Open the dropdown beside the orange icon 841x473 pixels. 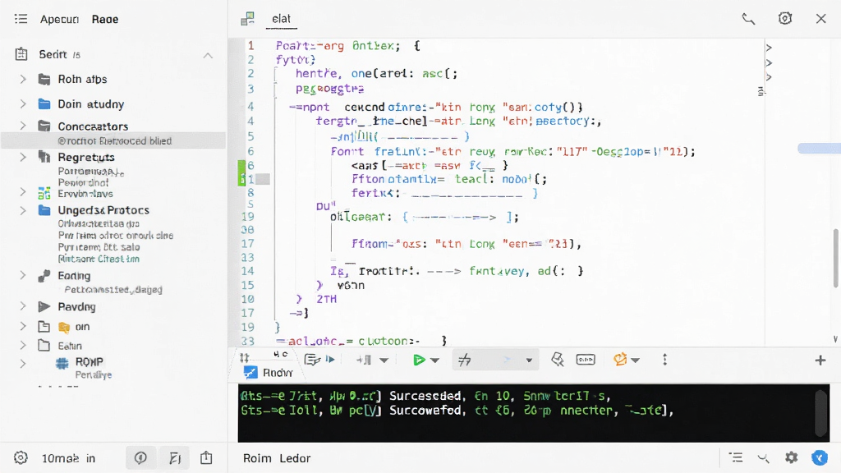[x=635, y=360]
